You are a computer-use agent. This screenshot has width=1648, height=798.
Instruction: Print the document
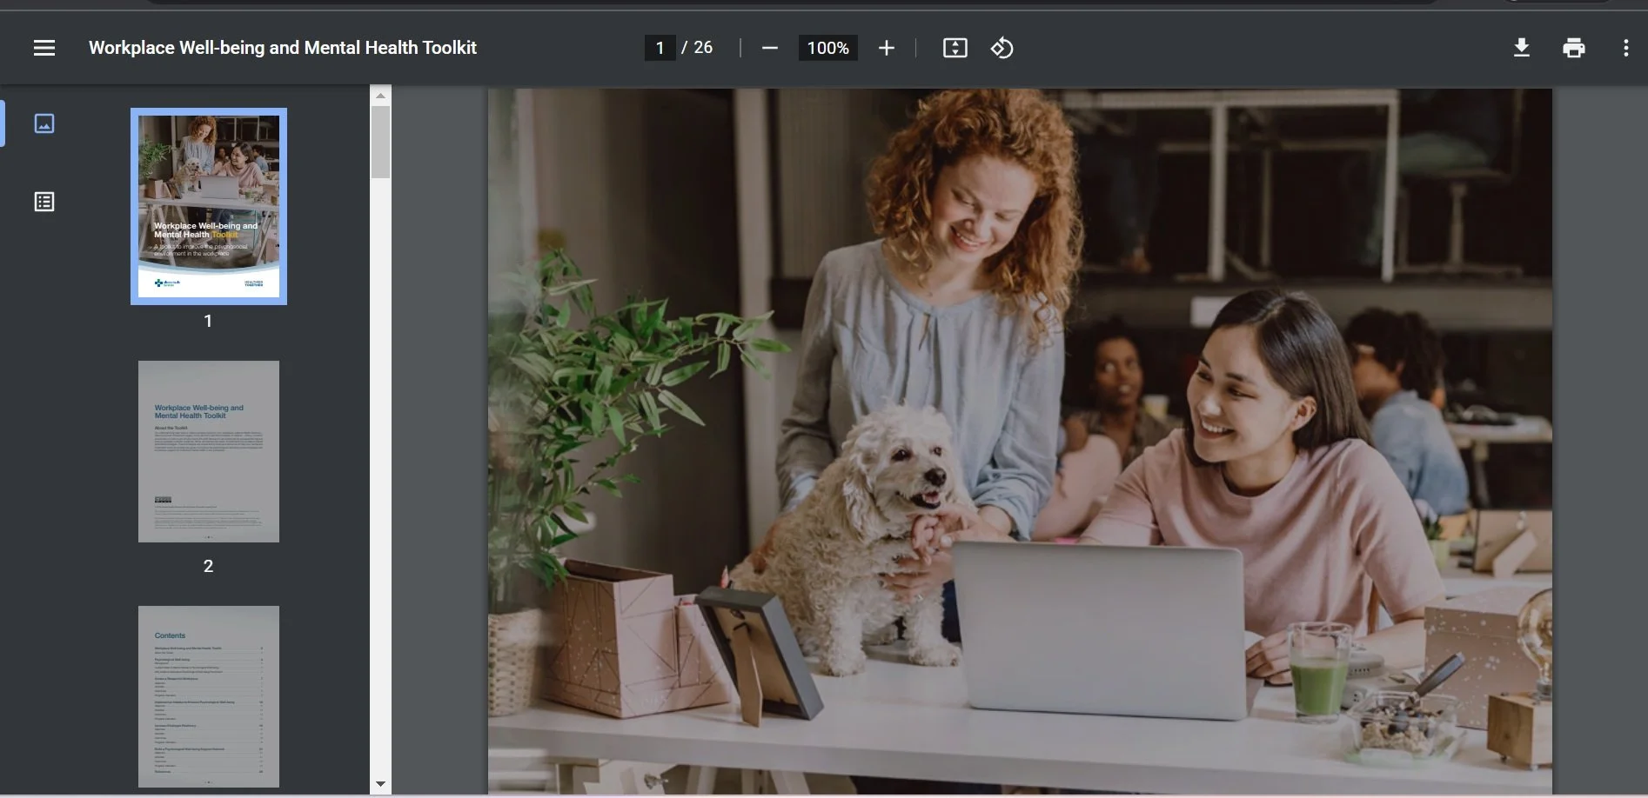point(1573,48)
